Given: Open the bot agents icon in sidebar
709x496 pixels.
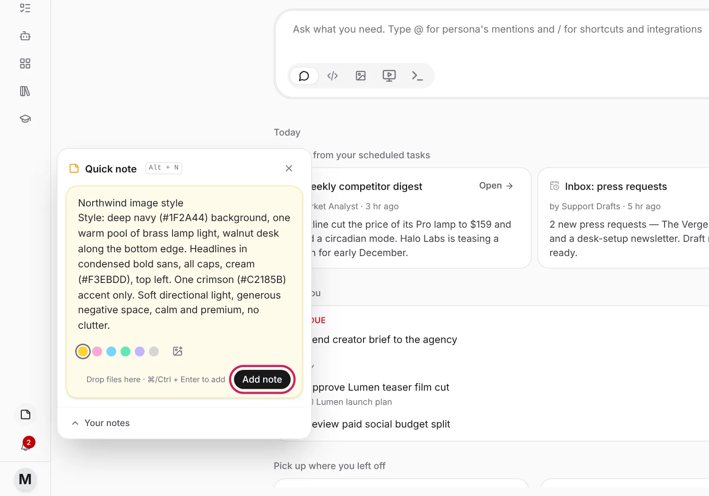Looking at the screenshot, I should 25,36.
